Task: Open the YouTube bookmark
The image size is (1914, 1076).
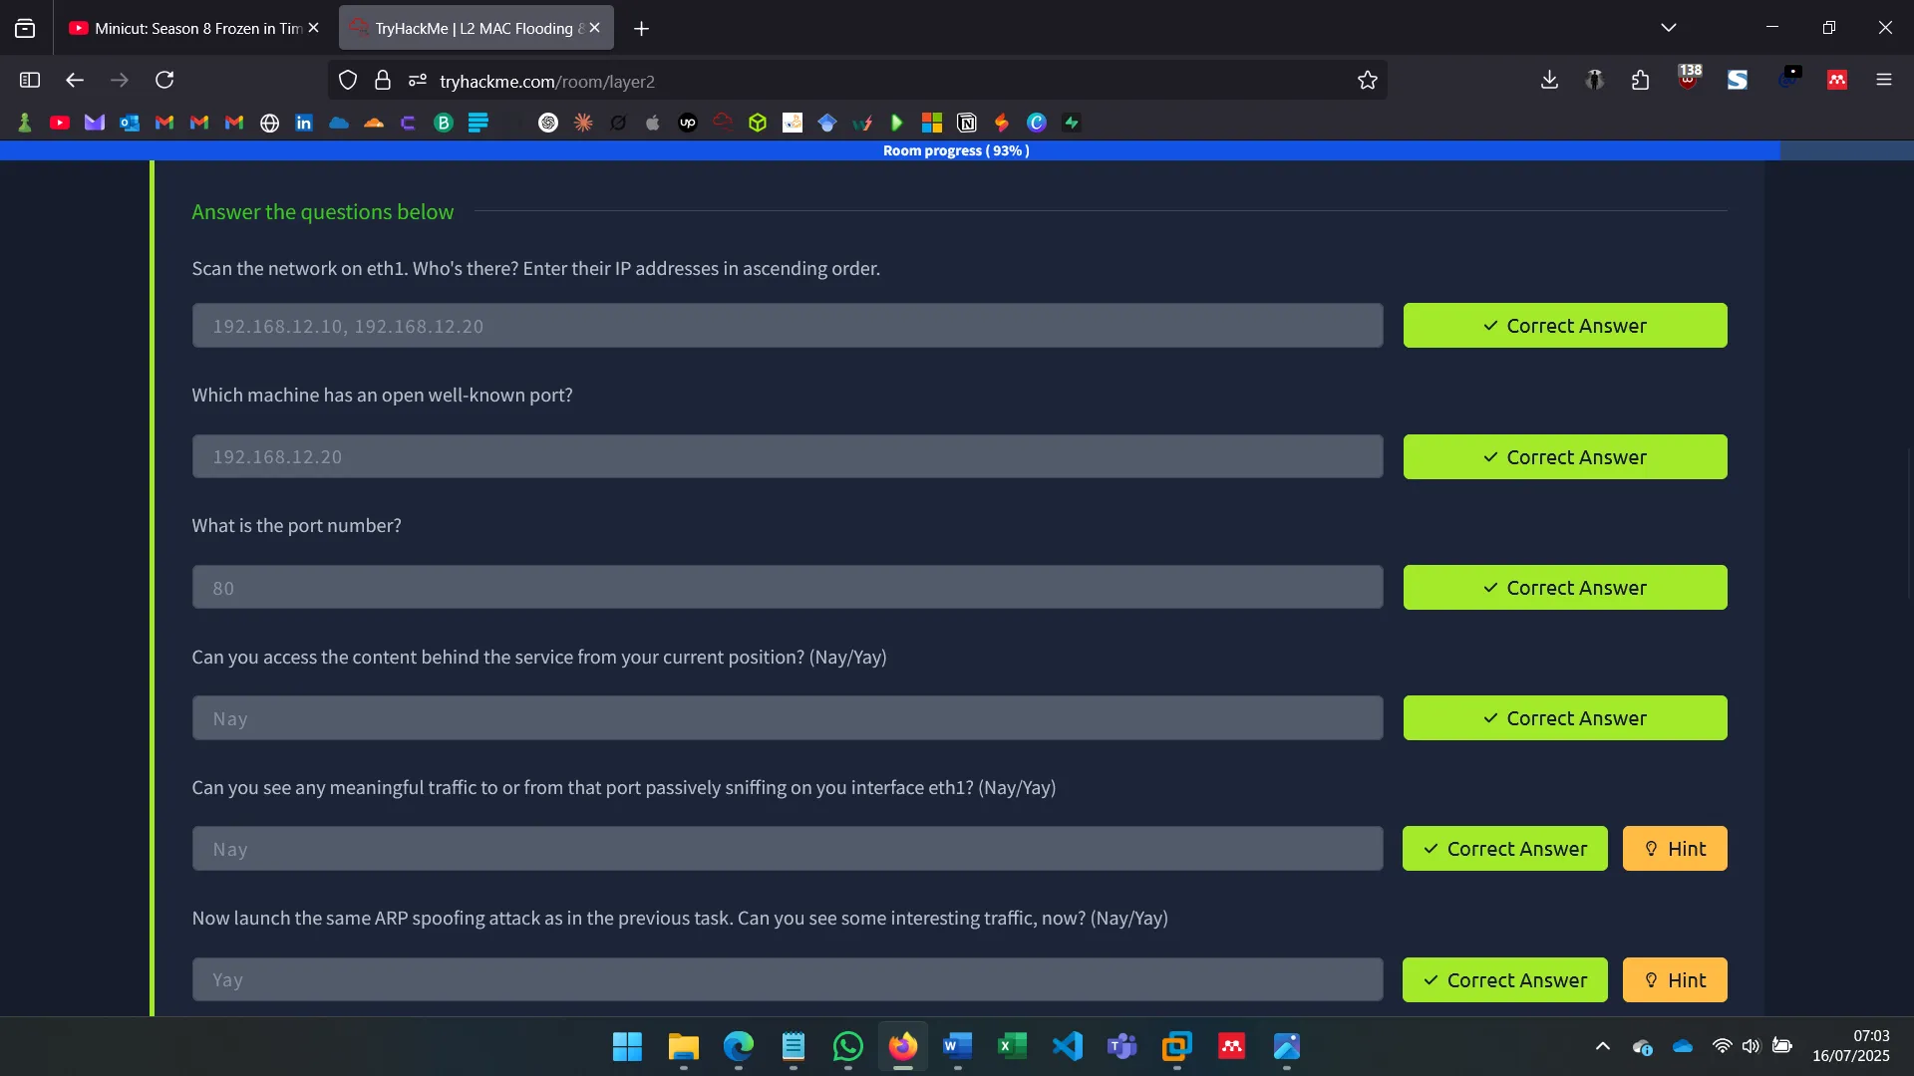Action: [60, 123]
